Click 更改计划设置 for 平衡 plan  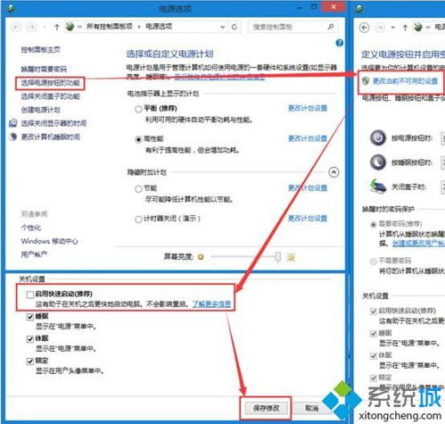tap(308, 108)
